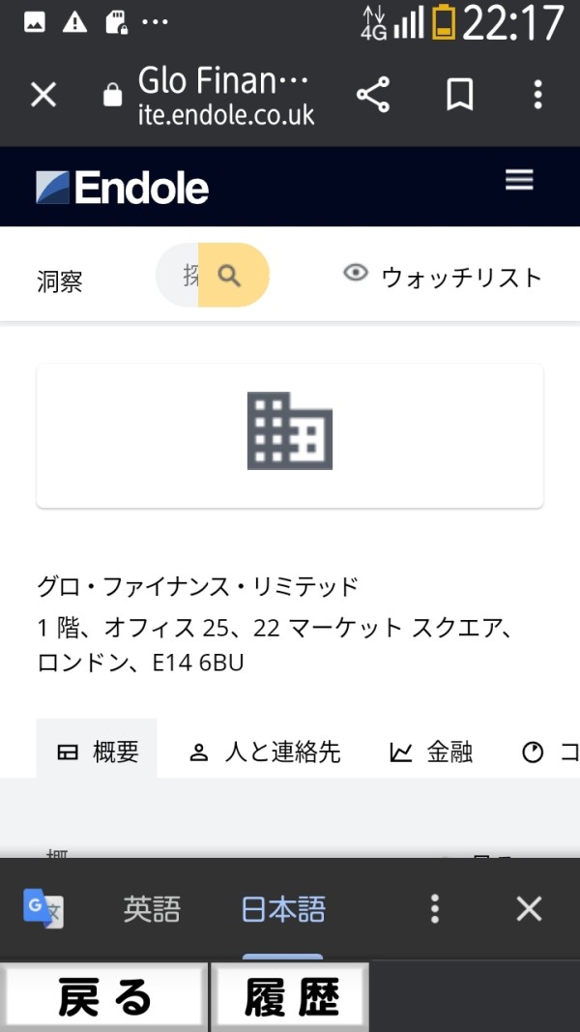Click the company building placeholder image

click(x=290, y=431)
